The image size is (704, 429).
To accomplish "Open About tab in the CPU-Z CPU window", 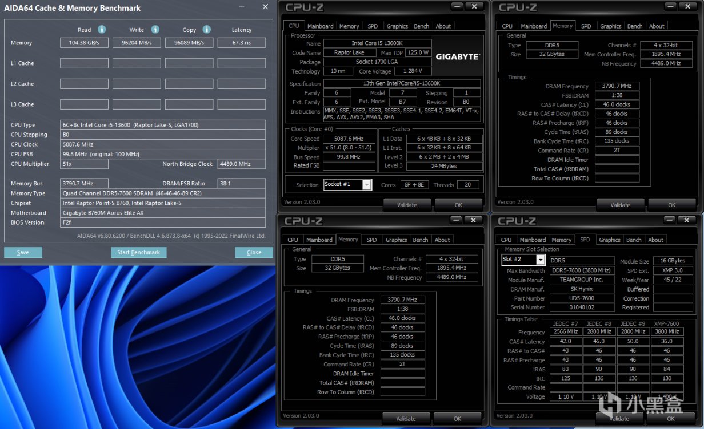I will click(443, 26).
